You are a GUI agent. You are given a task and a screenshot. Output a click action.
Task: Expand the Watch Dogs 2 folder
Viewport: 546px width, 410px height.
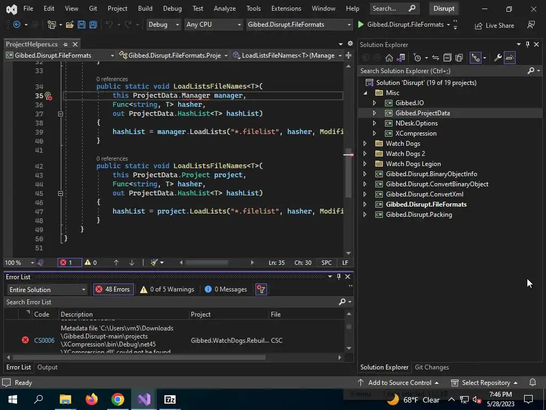coord(365,154)
